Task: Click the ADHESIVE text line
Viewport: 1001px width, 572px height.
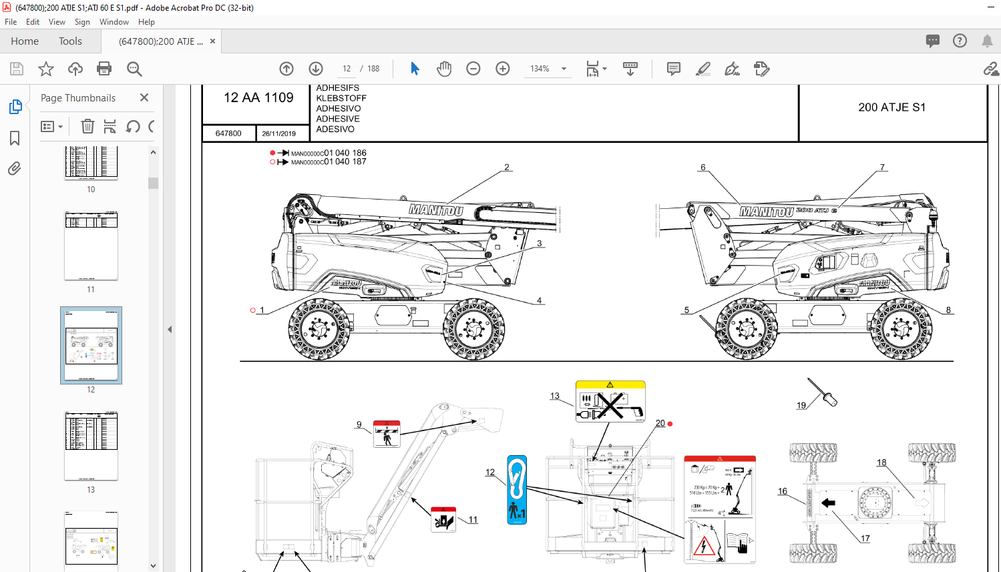Action: (338, 119)
